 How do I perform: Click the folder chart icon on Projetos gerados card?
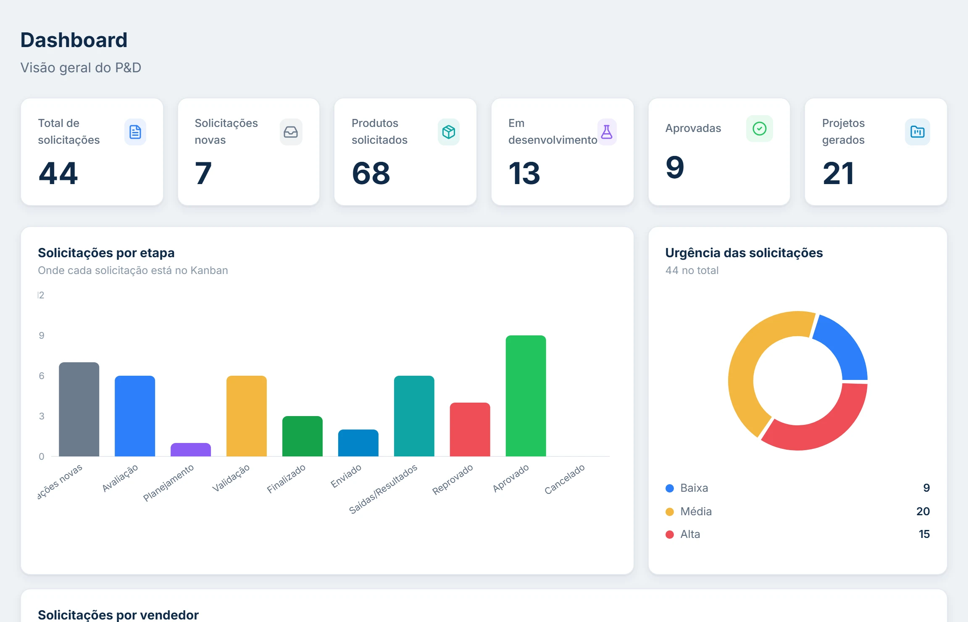tap(918, 132)
